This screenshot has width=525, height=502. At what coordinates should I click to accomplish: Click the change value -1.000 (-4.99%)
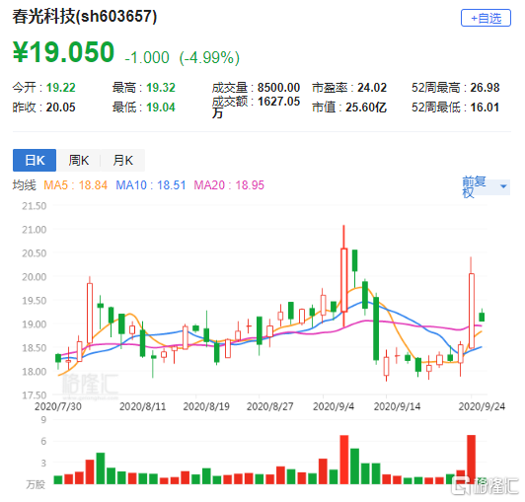point(183,57)
